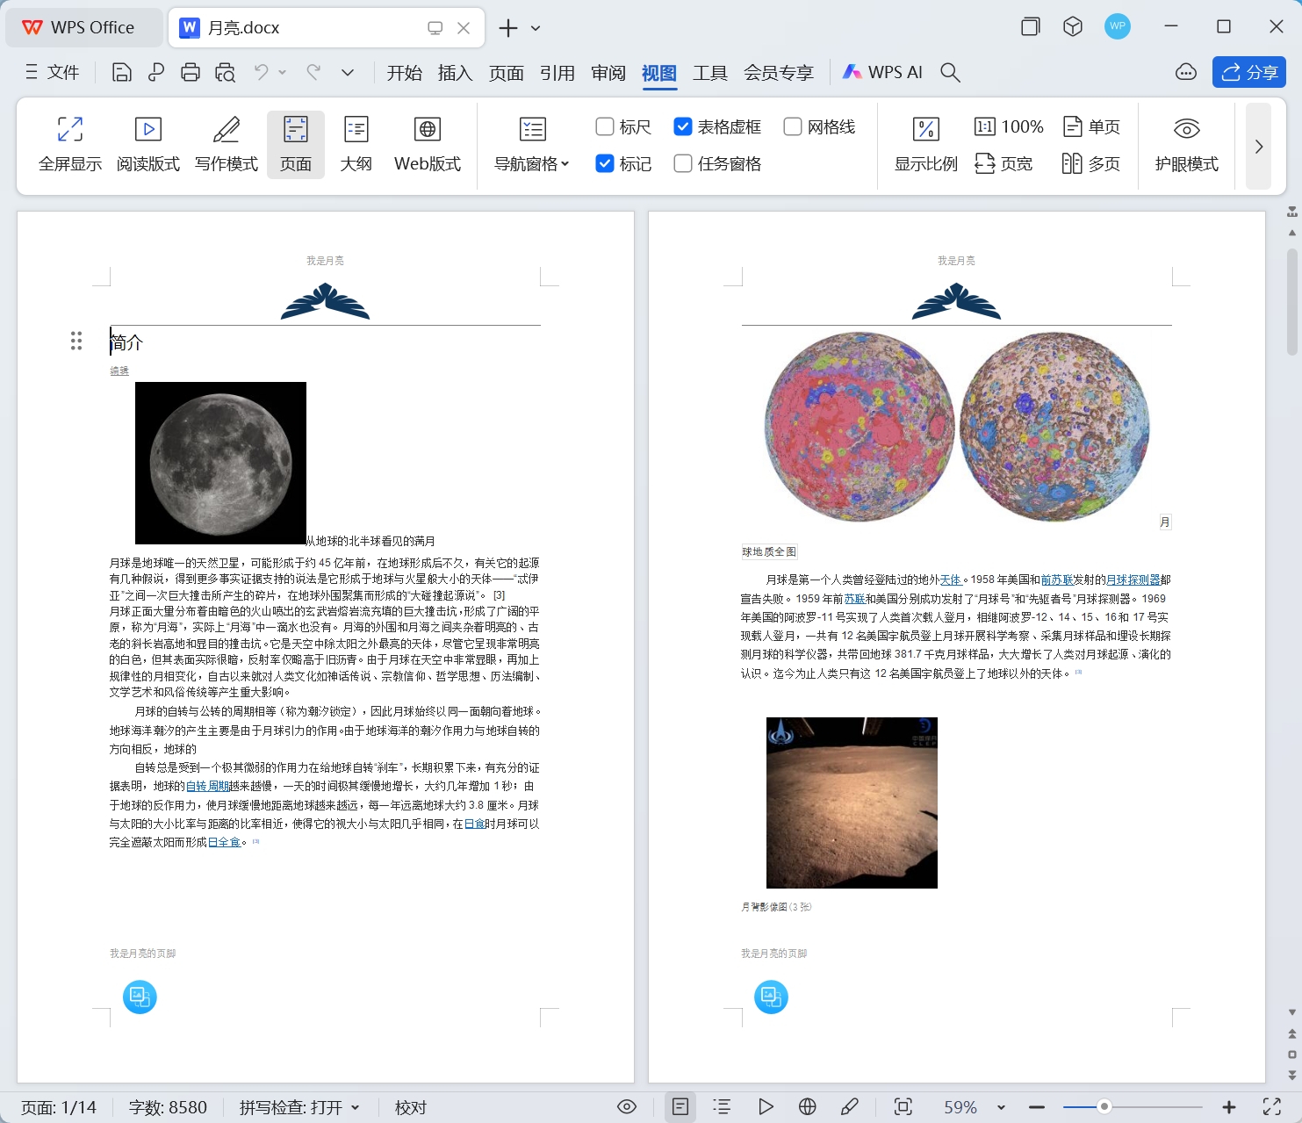Open the 审阅 ribbon tab
The height and width of the screenshot is (1123, 1302).
(x=608, y=73)
